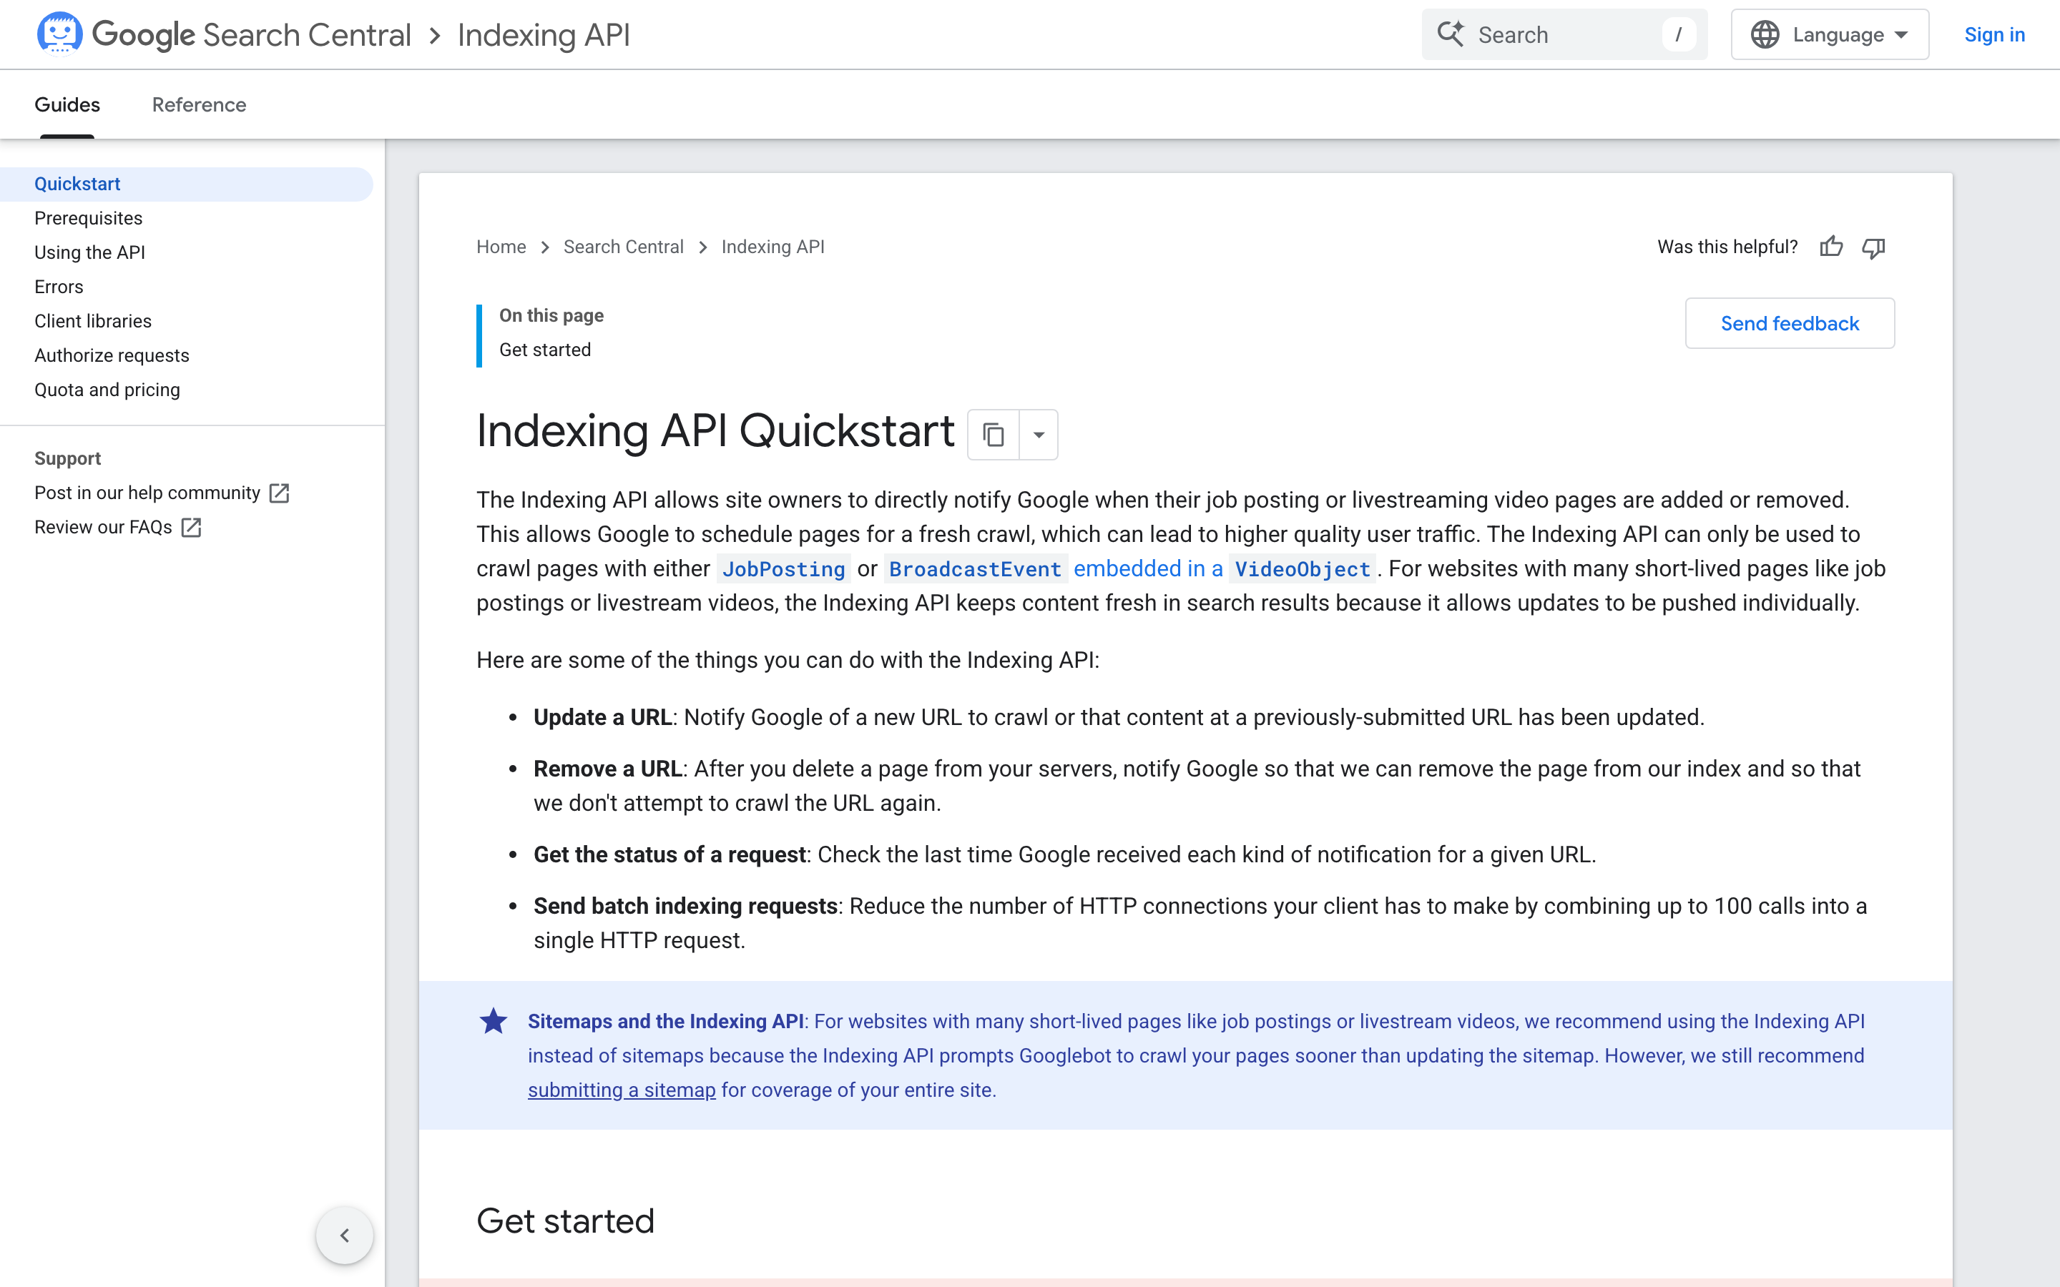This screenshot has width=2060, height=1287.
Task: Click the Send feedback button
Action: [1790, 323]
